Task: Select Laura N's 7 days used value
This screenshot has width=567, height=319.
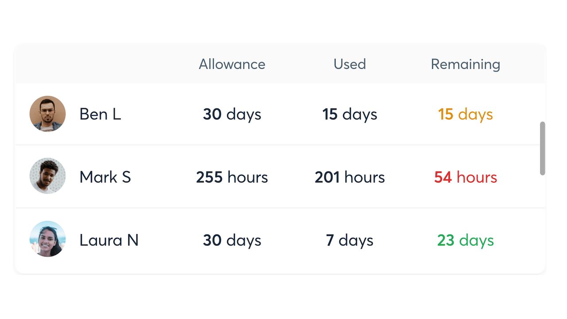Action: [350, 240]
